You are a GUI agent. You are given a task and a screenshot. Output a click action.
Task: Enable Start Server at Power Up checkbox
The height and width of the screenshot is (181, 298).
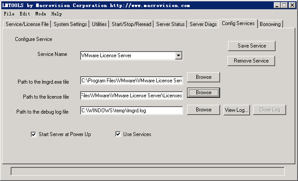pos(34,134)
